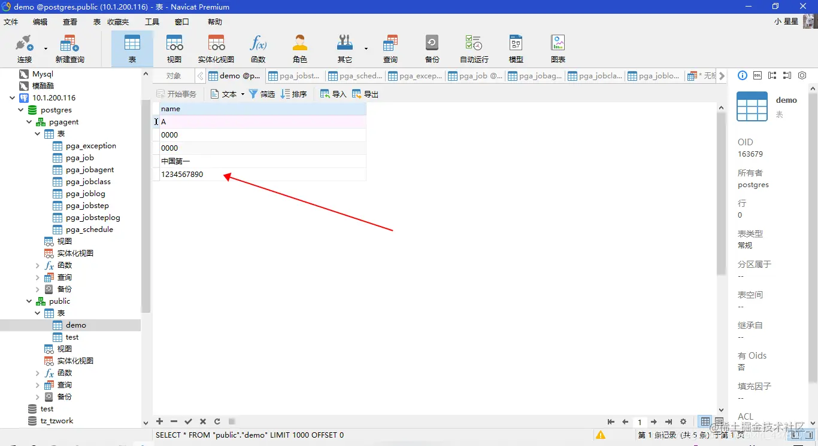Image resolution: width=818 pixels, height=446 pixels.
Task: Open the 图表 charts toolbar icon
Action: 558,48
